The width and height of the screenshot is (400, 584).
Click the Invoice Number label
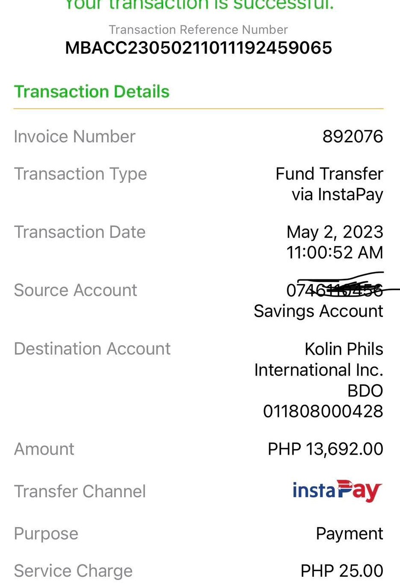click(75, 137)
